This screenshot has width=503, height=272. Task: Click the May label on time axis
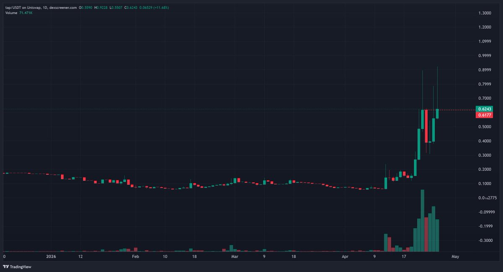[456, 256]
